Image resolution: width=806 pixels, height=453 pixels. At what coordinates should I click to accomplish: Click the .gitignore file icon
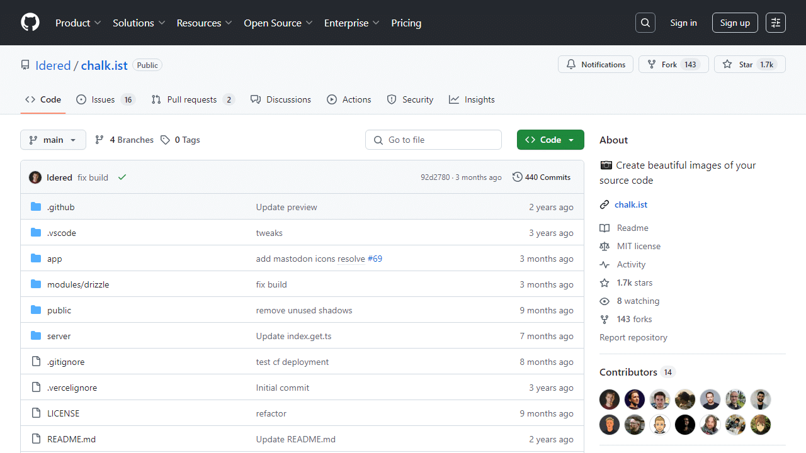(x=36, y=362)
